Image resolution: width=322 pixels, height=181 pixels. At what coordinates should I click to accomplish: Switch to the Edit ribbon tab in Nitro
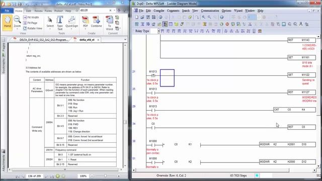coord(29,11)
